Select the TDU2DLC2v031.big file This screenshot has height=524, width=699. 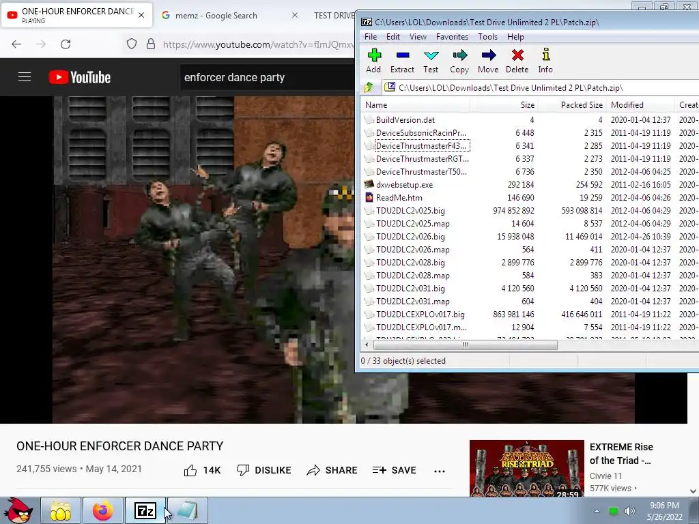click(410, 289)
